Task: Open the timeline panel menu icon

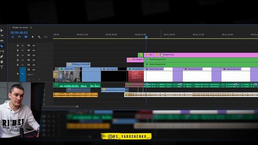Action: point(31,27)
